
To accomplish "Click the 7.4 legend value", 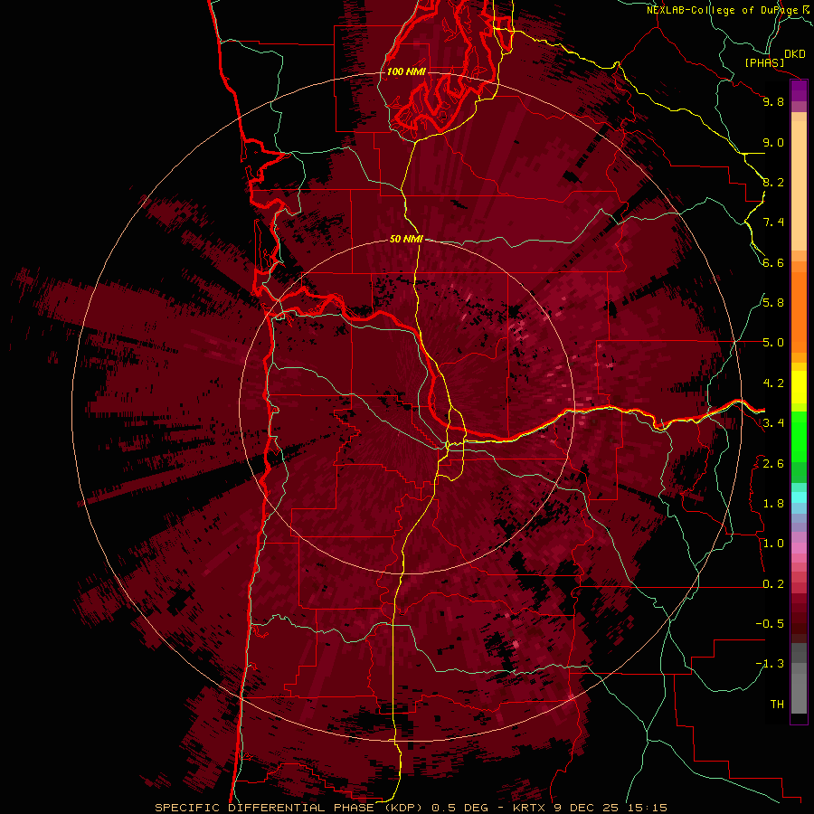I will 773,222.
